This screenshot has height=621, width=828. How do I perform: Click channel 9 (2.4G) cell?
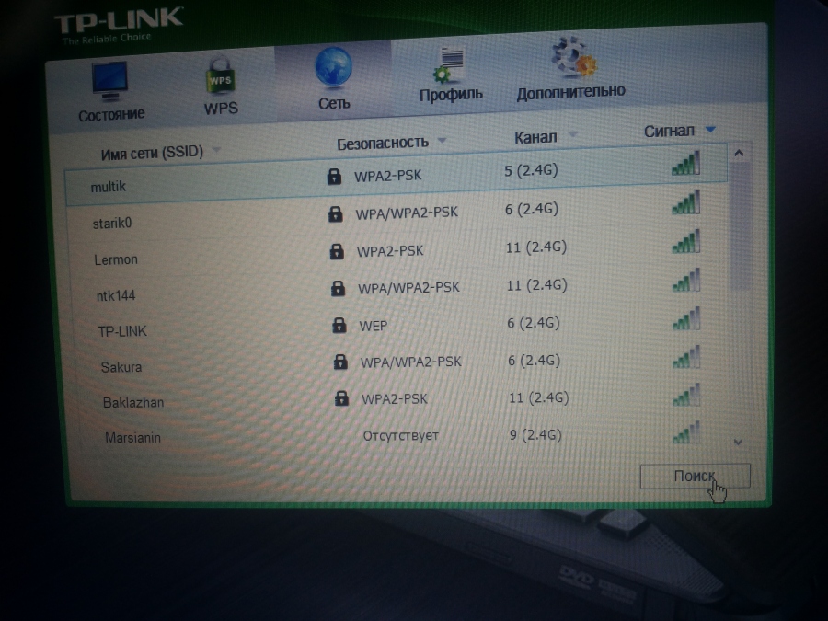[x=535, y=434]
